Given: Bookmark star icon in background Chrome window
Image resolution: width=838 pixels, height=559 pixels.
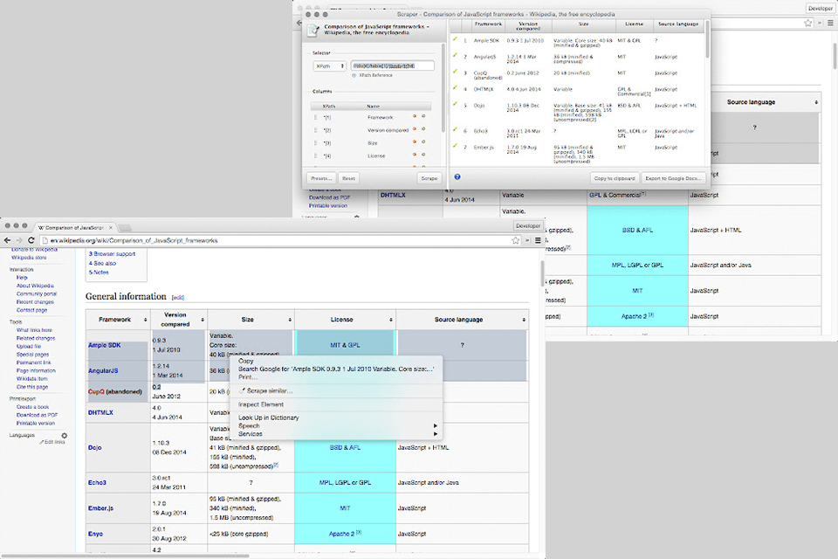Looking at the screenshot, I should 808,23.
